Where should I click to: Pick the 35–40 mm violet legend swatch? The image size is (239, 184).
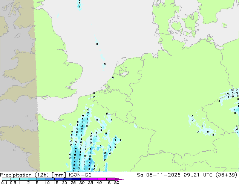coord(93,179)
